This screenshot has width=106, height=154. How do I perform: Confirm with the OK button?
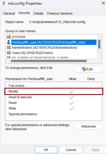tap(46, 150)
